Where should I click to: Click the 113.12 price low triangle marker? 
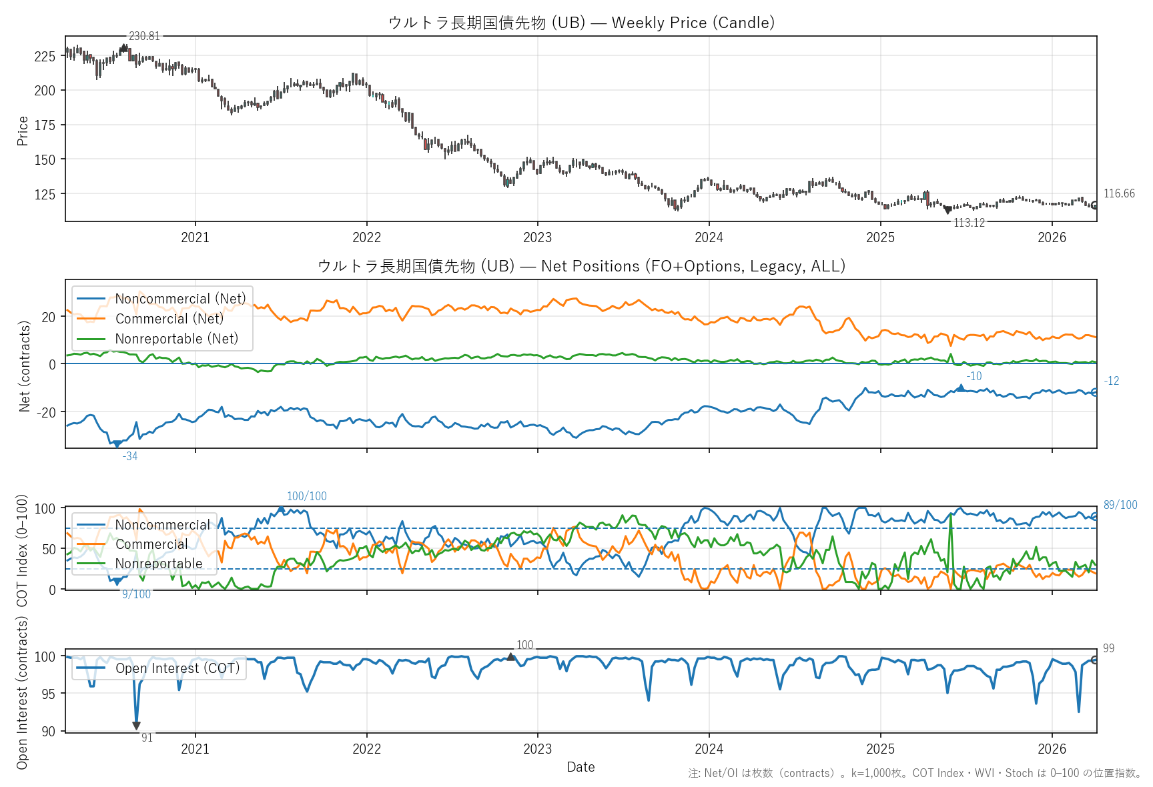click(x=947, y=211)
